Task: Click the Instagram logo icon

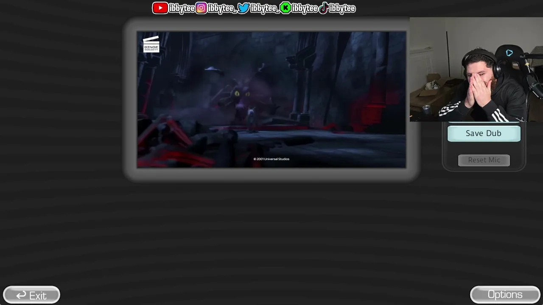Action: 202,8
